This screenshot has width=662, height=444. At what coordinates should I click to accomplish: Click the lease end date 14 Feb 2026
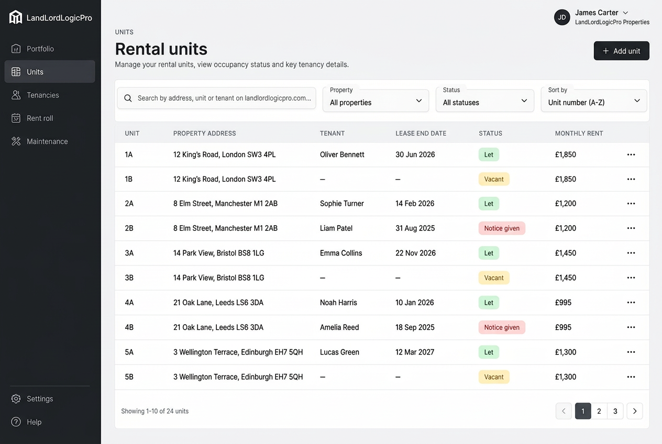point(415,204)
